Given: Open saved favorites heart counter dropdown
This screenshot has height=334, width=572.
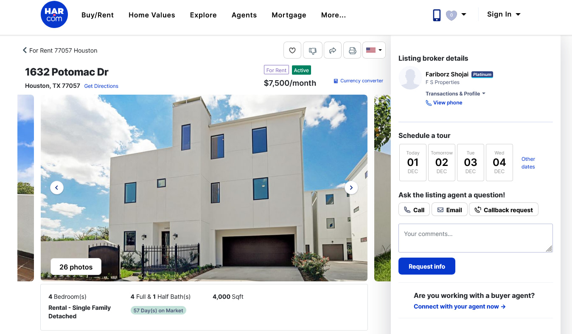Looking at the screenshot, I should click(456, 15).
